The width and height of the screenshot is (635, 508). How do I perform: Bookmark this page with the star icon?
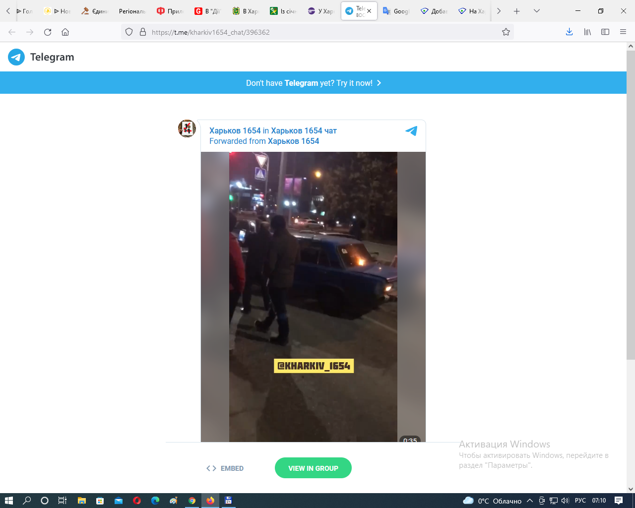(x=506, y=32)
